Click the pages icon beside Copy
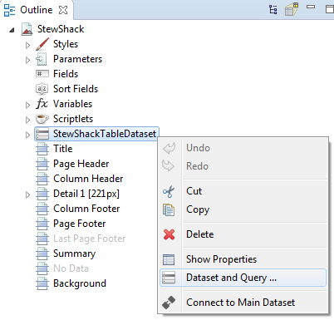The width and height of the screenshot is (334, 320). click(x=169, y=209)
